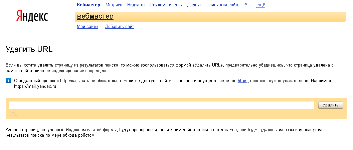The image size is (353, 150).
Task: Click the URL label below the field
Action: pos(13,114)
